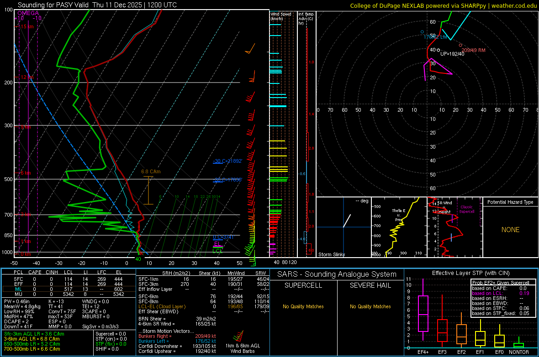The image size is (539, 357).
Task: Click the SEVERE HAIL column header
Action: (x=370, y=285)
